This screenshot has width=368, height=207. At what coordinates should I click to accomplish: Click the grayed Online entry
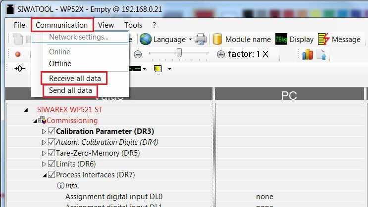pos(59,51)
